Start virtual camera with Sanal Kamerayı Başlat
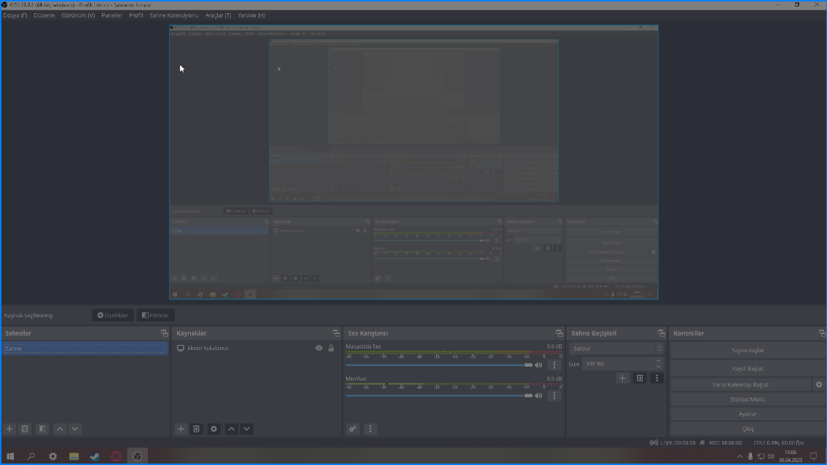The image size is (827, 465). (x=740, y=384)
